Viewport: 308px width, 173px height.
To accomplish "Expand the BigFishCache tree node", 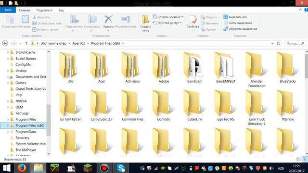I will click(8, 52).
